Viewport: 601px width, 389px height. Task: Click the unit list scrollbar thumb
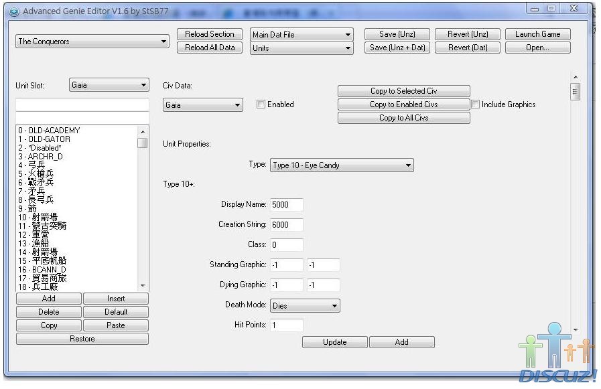tap(143, 143)
